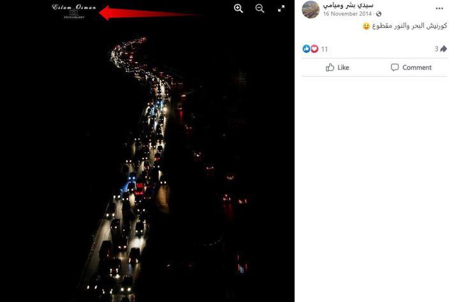Like the post
The image size is (454, 302).
coord(337,68)
